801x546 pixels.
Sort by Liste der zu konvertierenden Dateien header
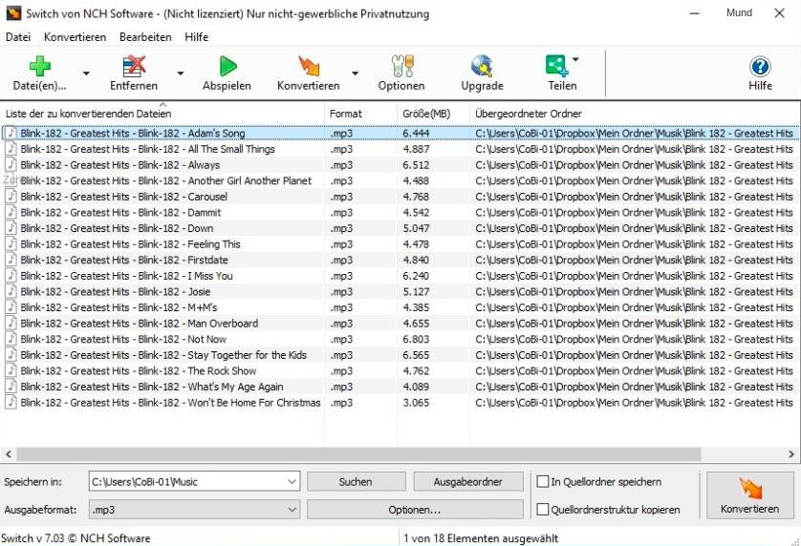point(162,114)
